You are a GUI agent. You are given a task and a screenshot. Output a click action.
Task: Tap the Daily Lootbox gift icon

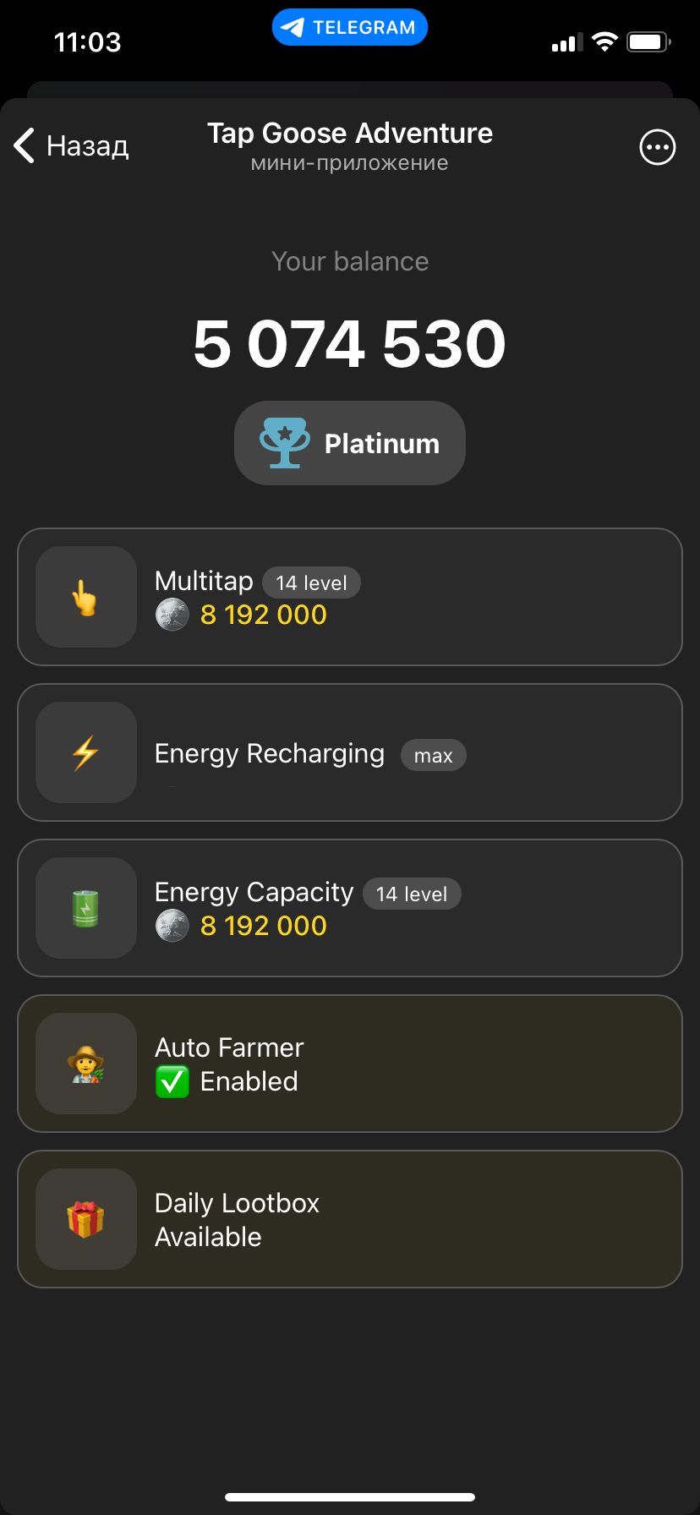[x=85, y=1219]
